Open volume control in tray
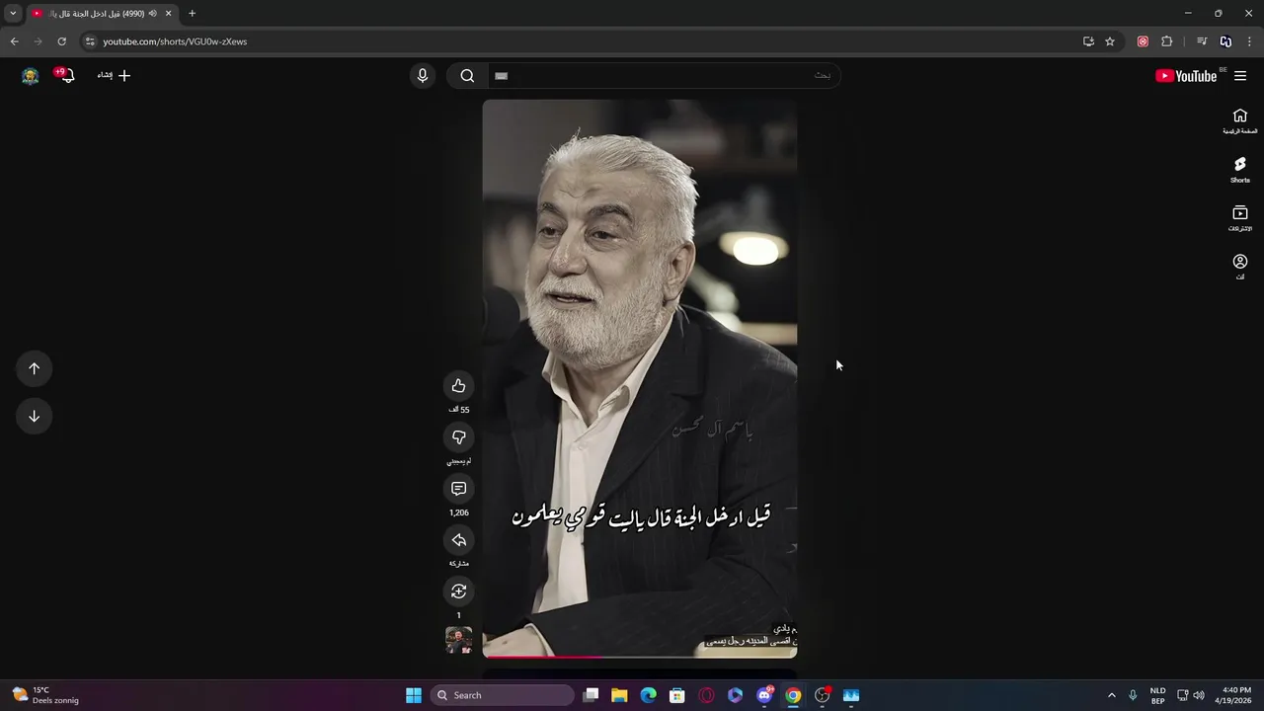Image resolution: width=1264 pixels, height=711 pixels. tap(1199, 695)
